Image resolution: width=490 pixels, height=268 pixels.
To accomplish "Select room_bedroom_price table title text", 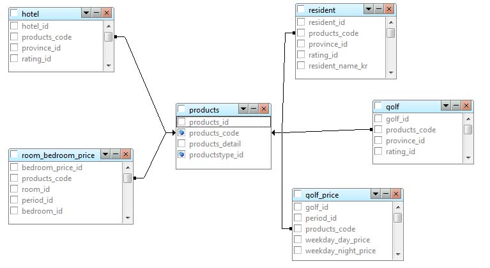I will tap(58, 155).
